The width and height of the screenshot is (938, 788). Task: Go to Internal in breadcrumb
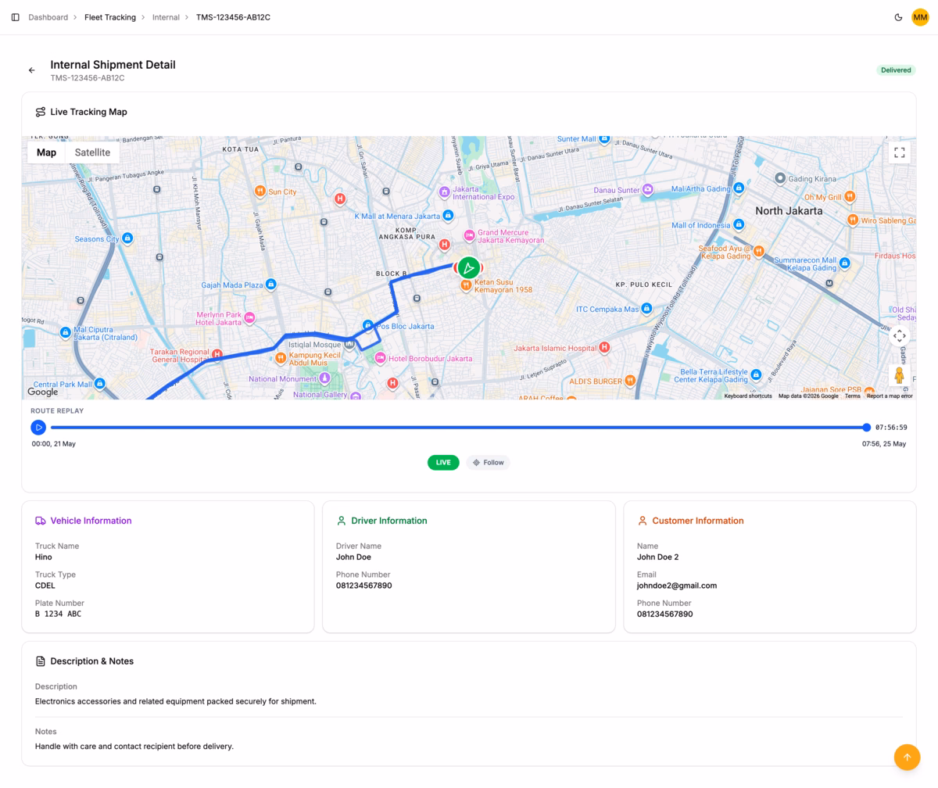point(166,17)
